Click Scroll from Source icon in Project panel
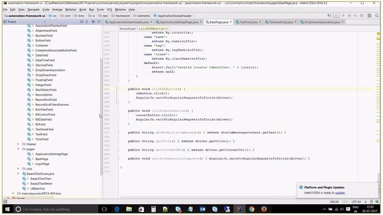383x215 pixels. (81, 21)
